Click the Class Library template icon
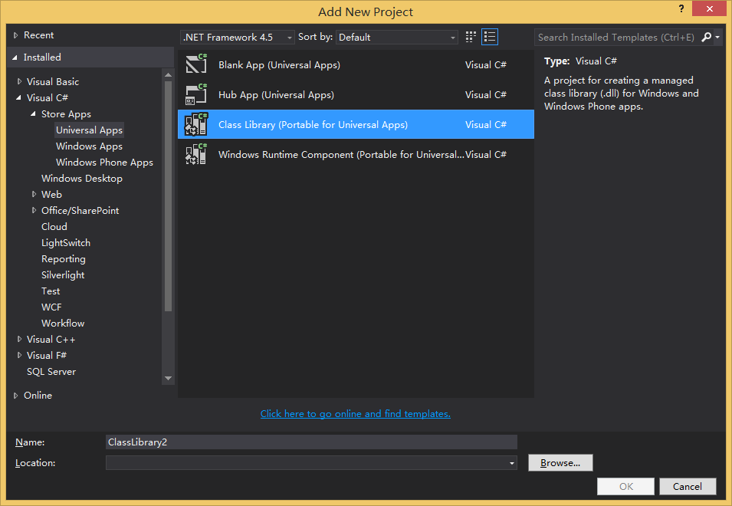 196,124
